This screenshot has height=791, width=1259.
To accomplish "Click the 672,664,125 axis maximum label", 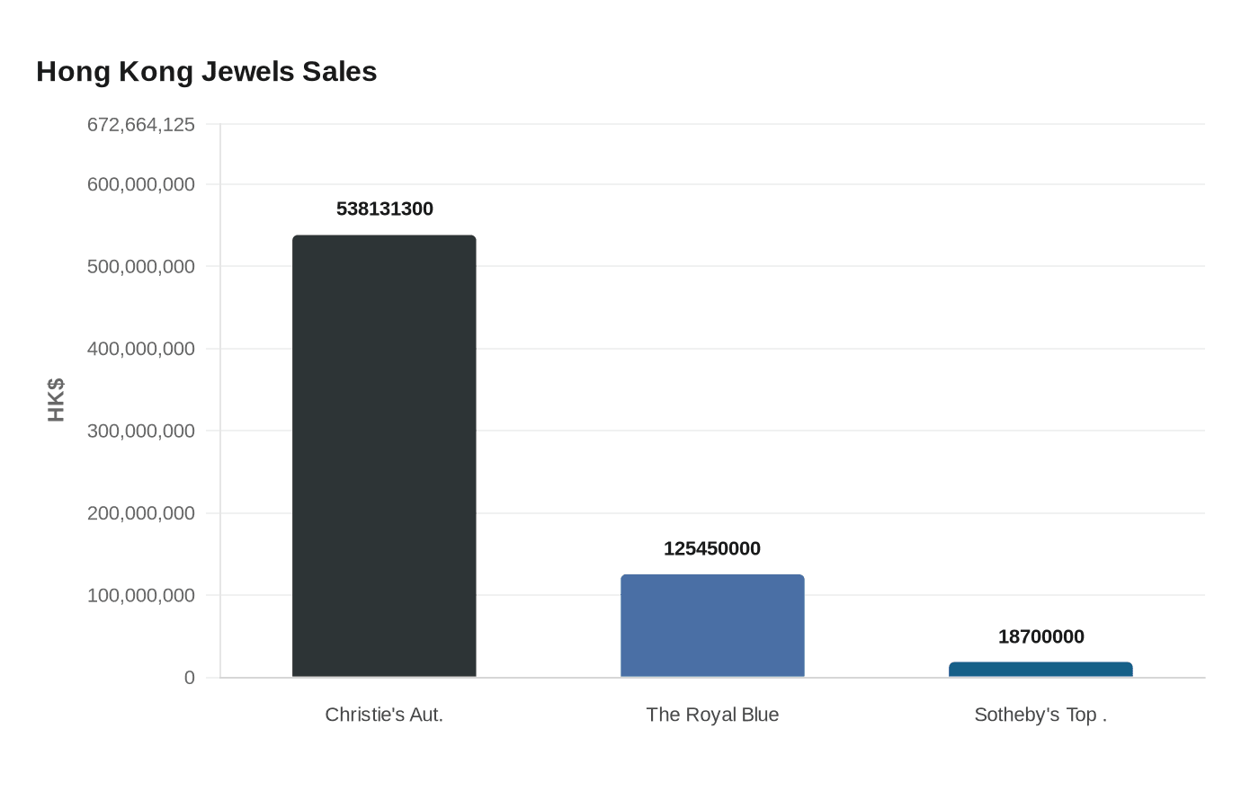I will coord(141,124).
